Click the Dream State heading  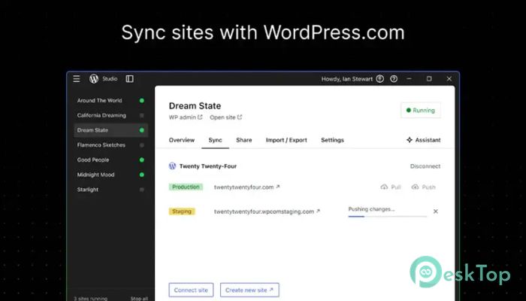195,106
